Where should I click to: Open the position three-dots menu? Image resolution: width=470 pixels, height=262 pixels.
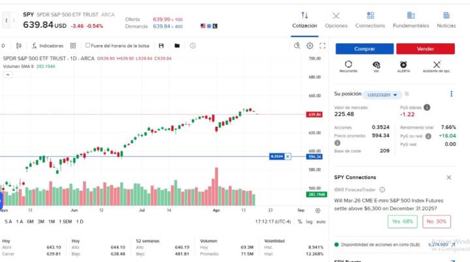451,94
